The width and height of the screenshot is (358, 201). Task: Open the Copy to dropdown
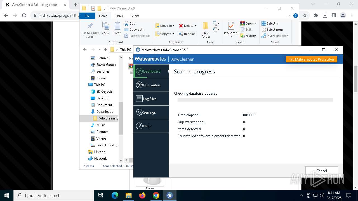[165, 34]
